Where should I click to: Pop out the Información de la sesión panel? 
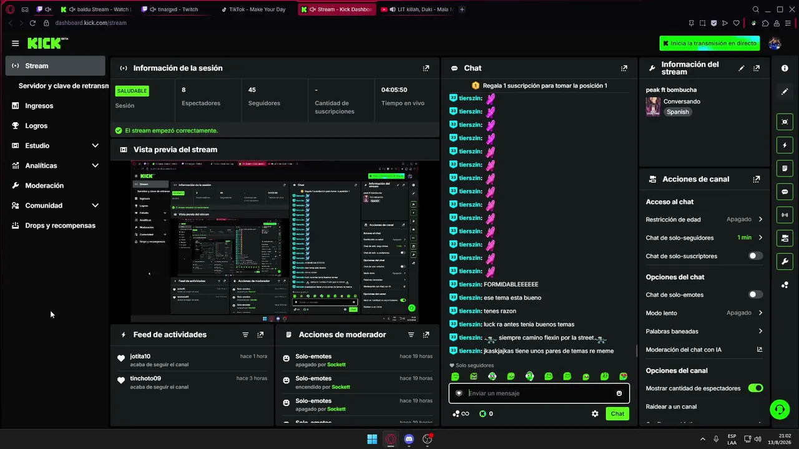pos(426,68)
